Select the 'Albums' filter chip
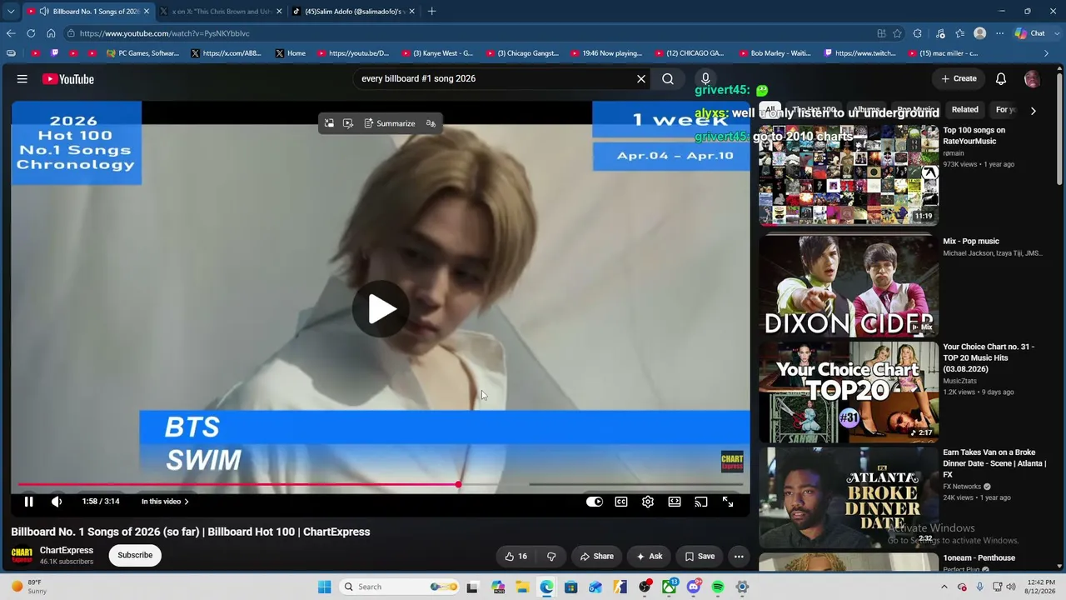 [x=866, y=109]
